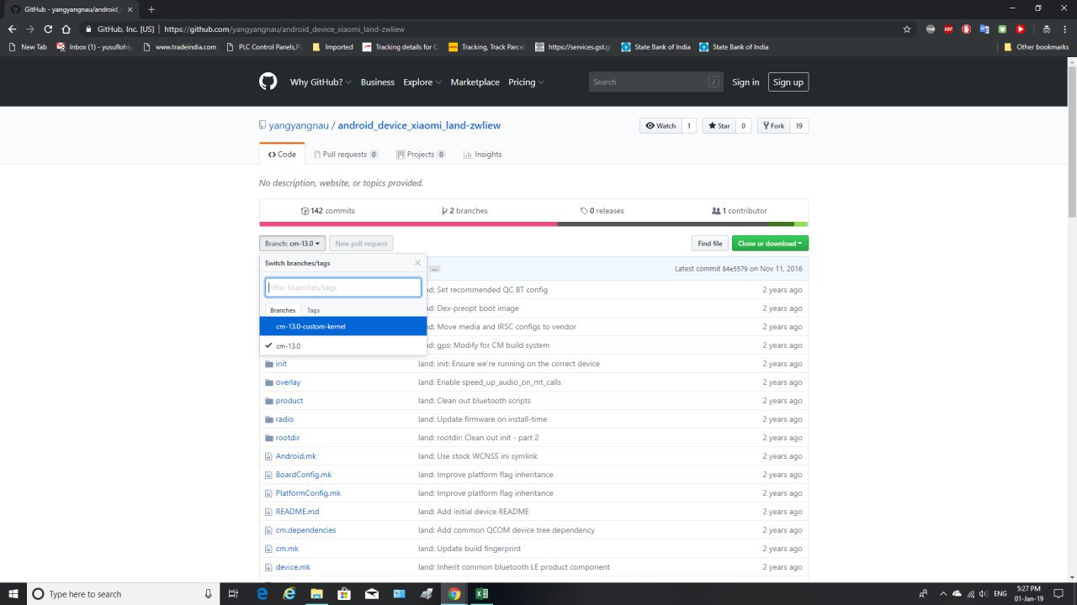View the 2 branches list
Image resolution: width=1077 pixels, height=605 pixels.
coord(464,211)
